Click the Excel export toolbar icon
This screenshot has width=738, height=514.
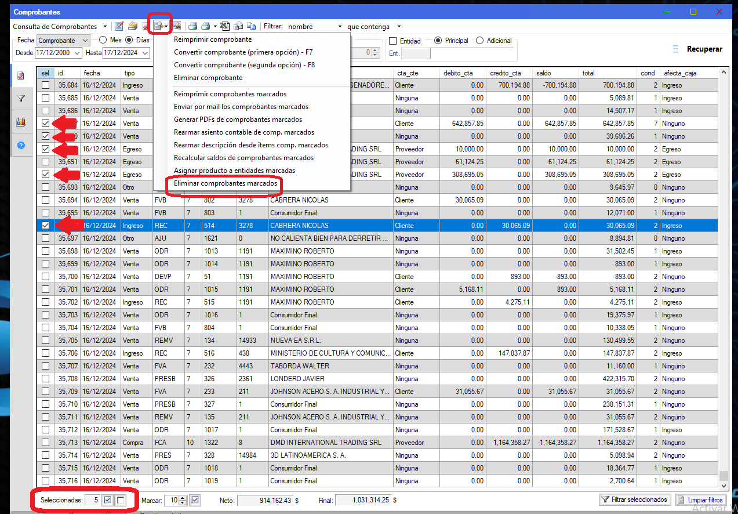coord(224,26)
